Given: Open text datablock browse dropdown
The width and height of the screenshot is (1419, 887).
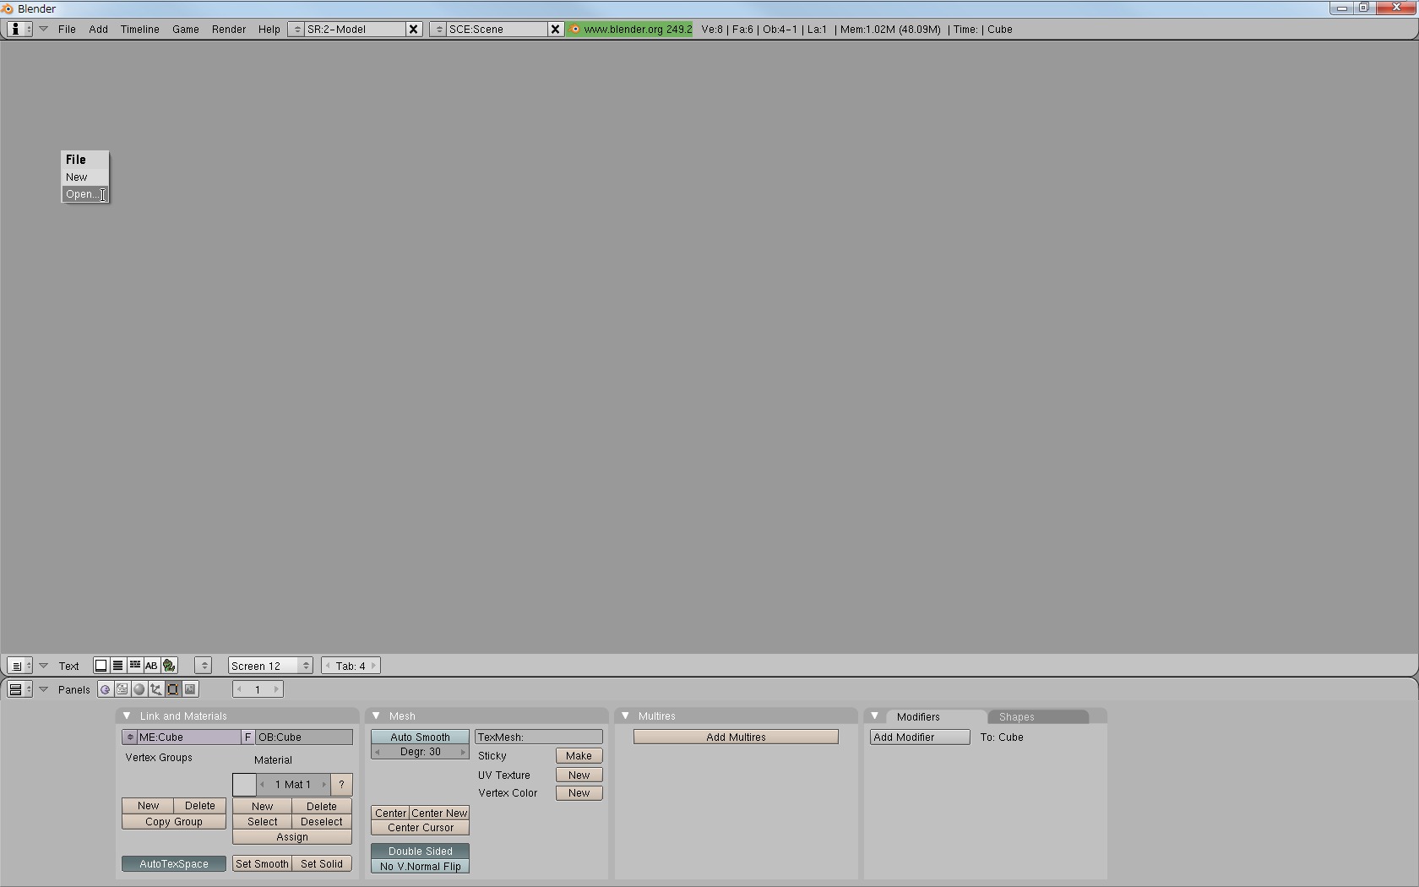Looking at the screenshot, I should [203, 666].
